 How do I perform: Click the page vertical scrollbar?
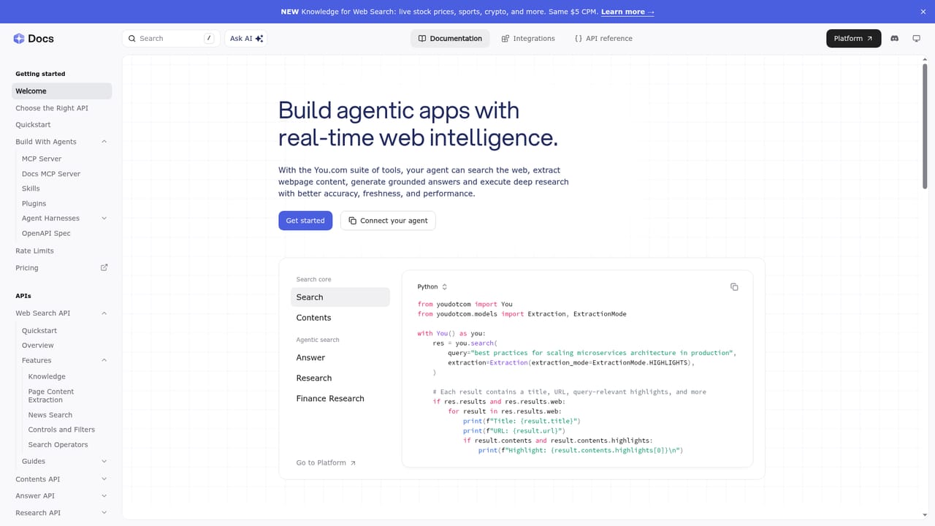(x=925, y=128)
